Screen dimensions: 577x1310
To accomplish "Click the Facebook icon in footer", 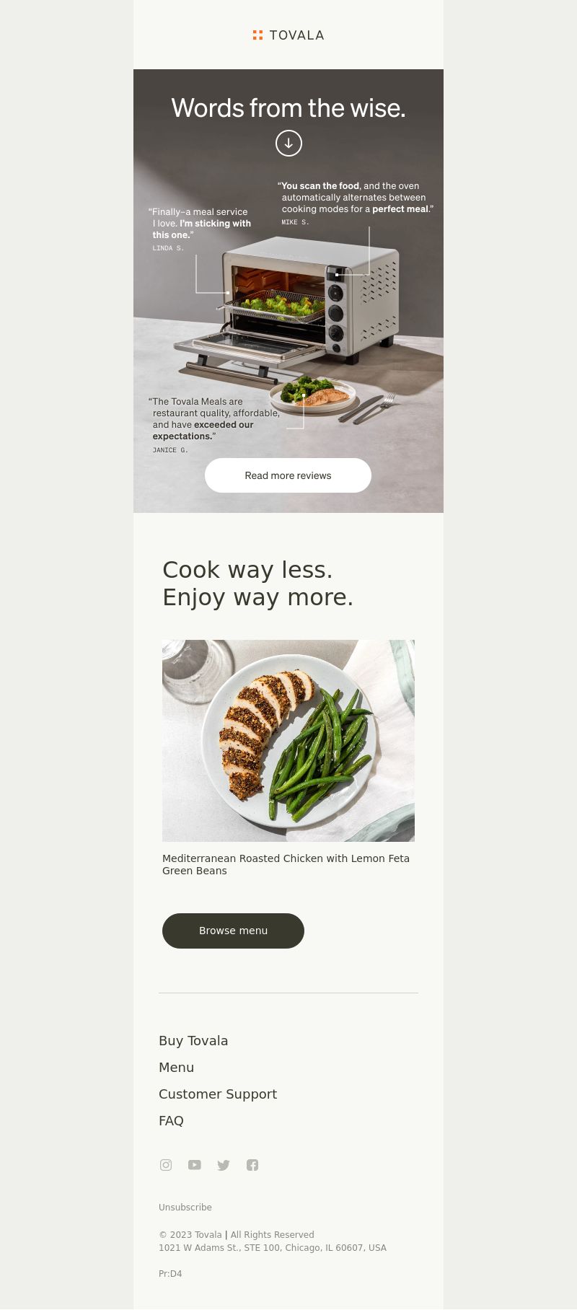I will click(252, 1165).
